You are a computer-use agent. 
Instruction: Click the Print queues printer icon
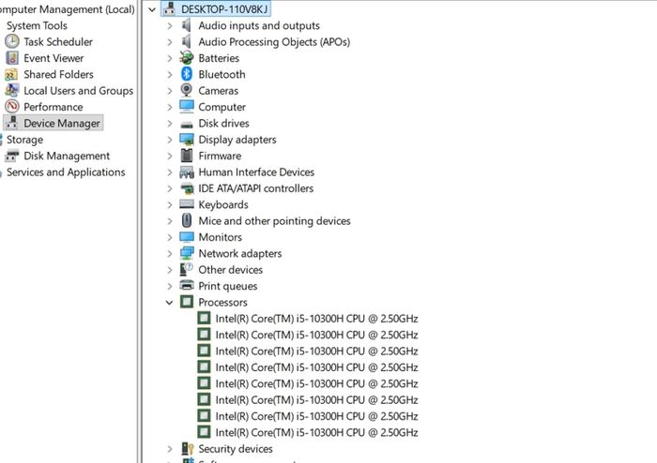187,285
